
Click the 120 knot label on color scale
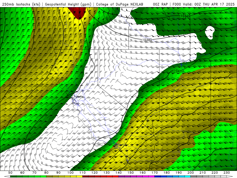click(95, 173)
